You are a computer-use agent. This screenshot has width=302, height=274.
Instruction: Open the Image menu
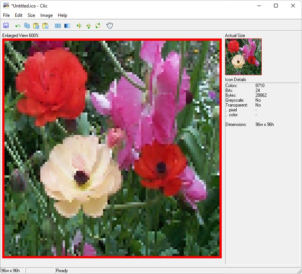(46, 15)
